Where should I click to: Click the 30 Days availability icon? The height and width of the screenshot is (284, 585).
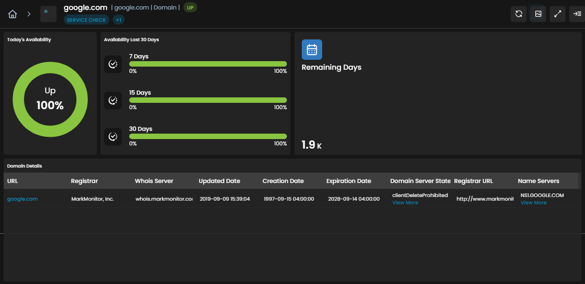(x=113, y=136)
